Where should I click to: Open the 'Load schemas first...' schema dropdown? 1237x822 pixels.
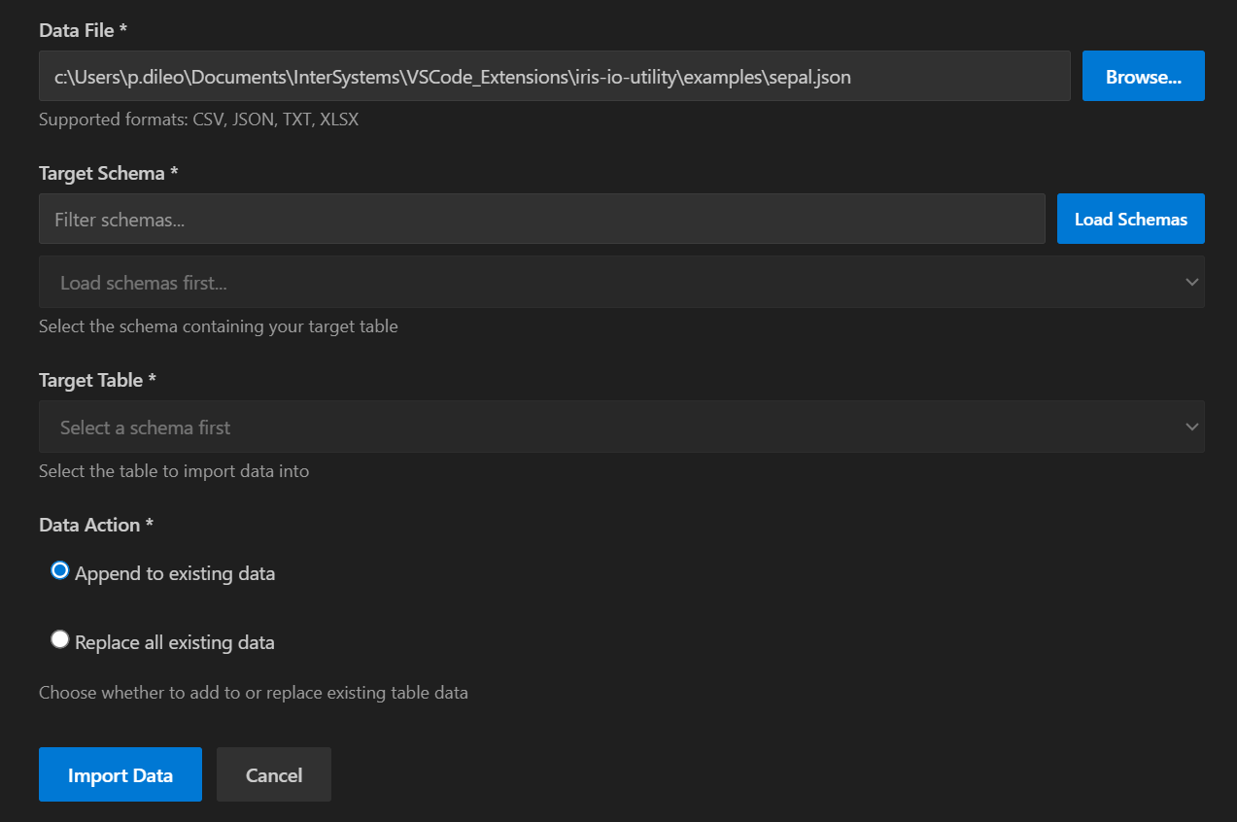[602, 283]
